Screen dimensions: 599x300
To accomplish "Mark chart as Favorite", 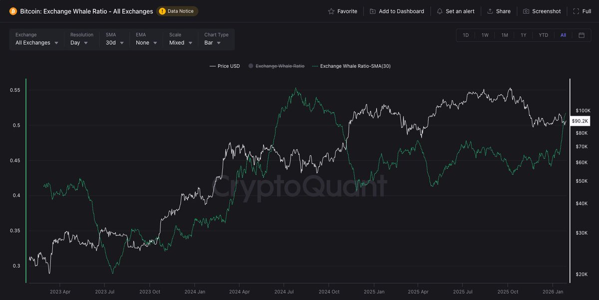I will [342, 11].
